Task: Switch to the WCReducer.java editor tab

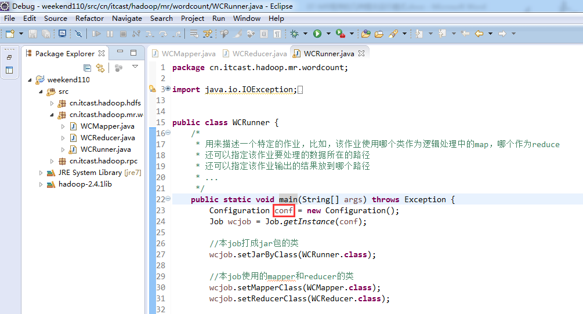Action: click(x=255, y=54)
